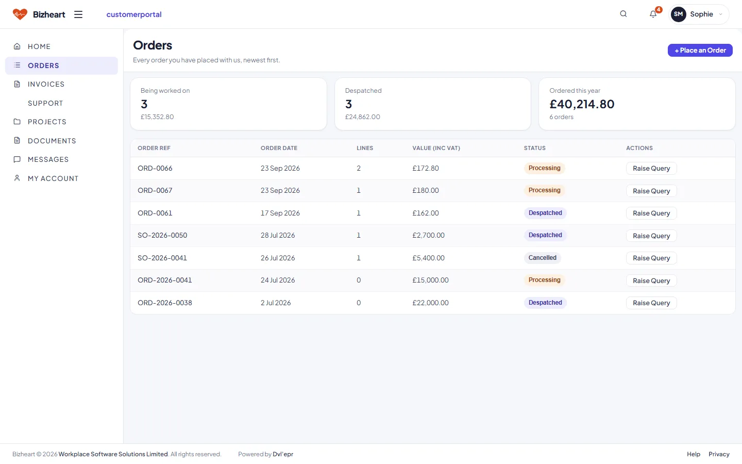Open Support from the sidebar
742x464 pixels.
click(x=61, y=103)
